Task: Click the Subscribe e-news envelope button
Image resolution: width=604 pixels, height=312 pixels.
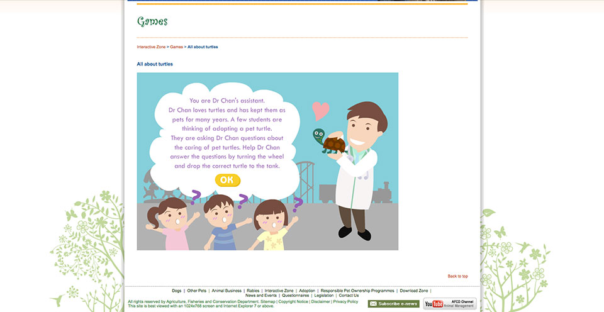Action: [393, 304]
